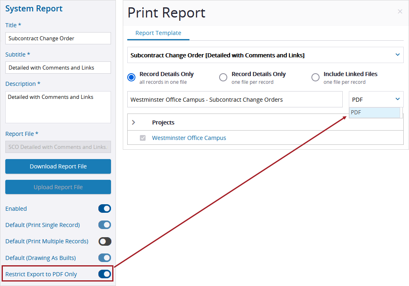The height and width of the screenshot is (286, 409).
Task: Click the Projects column header
Action: (x=163, y=122)
